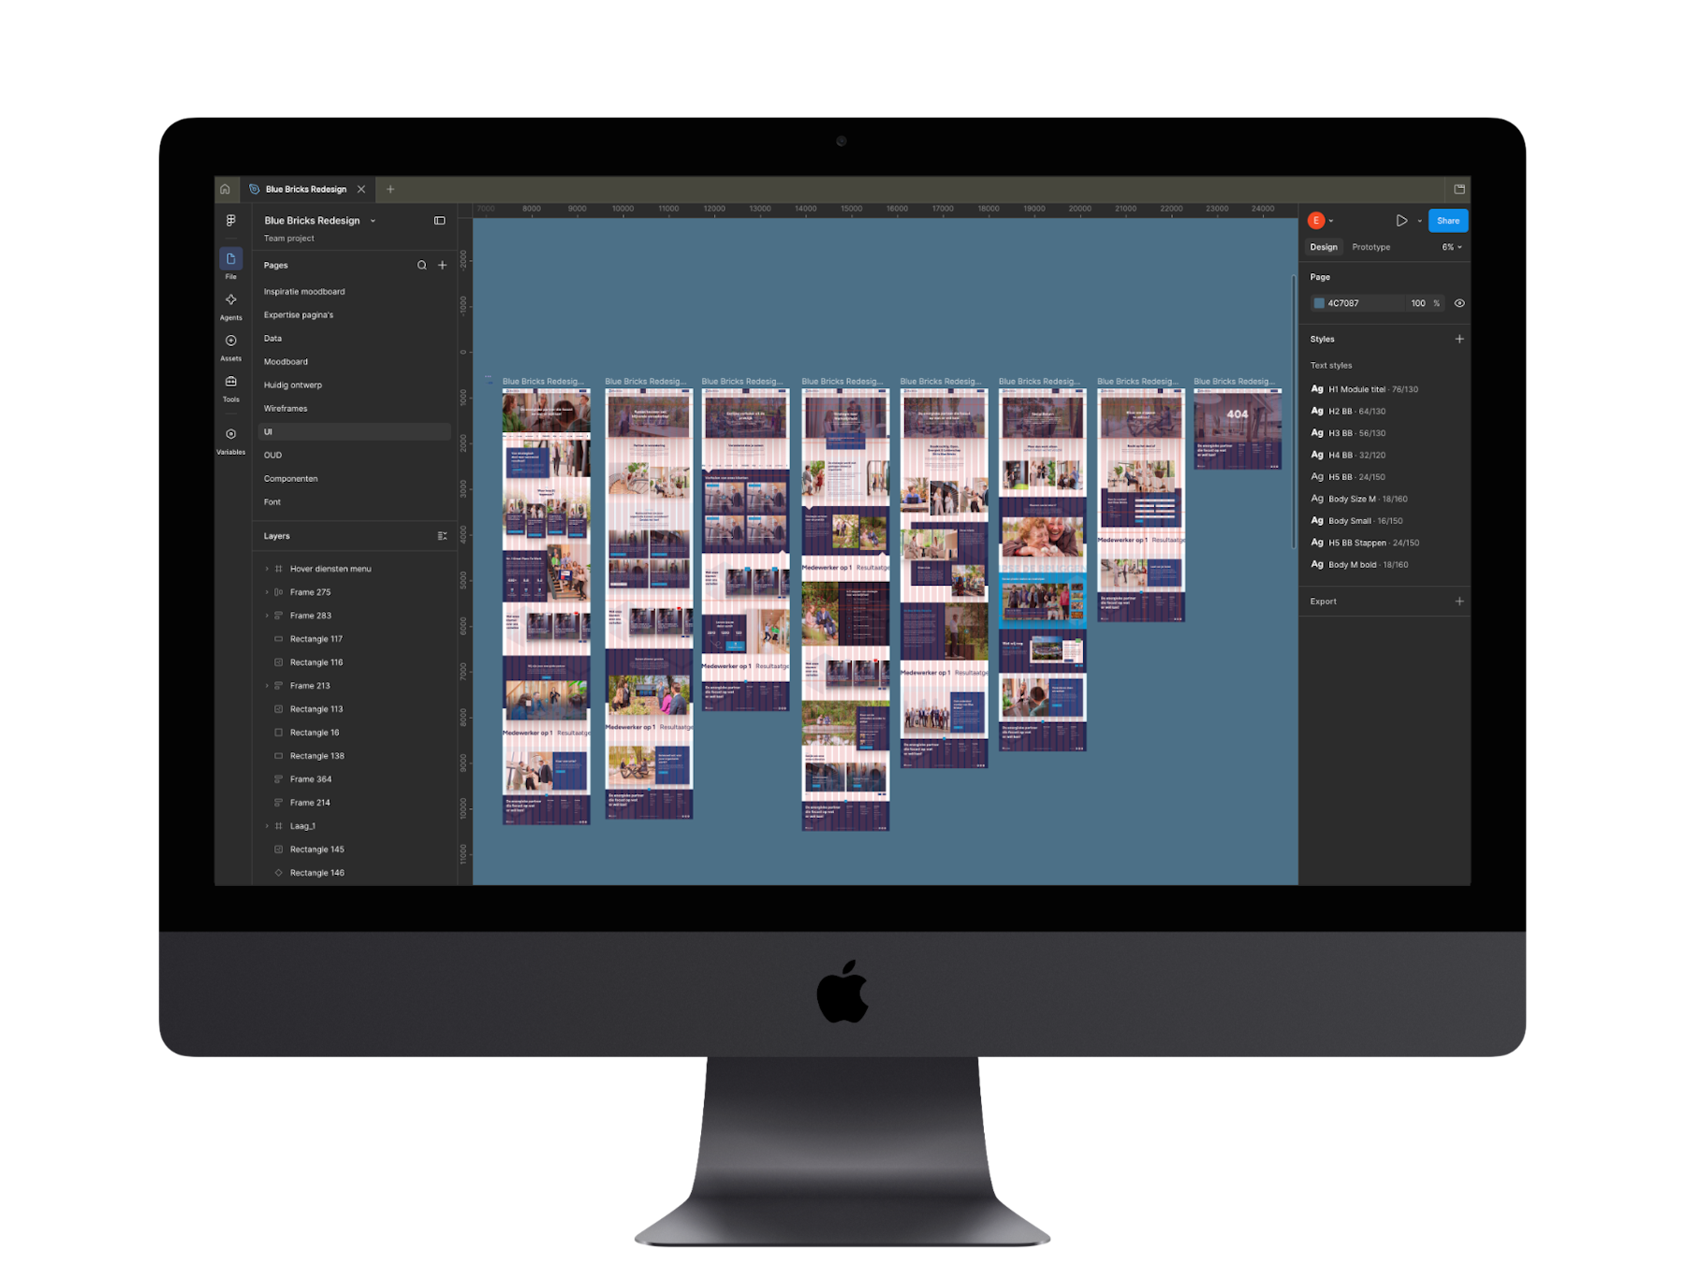Expand the Frame 213 layer
The height and width of the screenshot is (1263, 1685).
click(267, 686)
